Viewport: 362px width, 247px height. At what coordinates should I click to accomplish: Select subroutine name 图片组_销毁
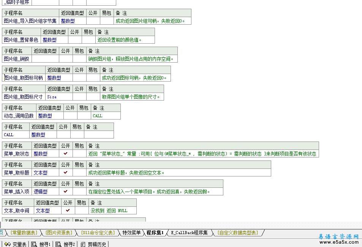point(17,59)
